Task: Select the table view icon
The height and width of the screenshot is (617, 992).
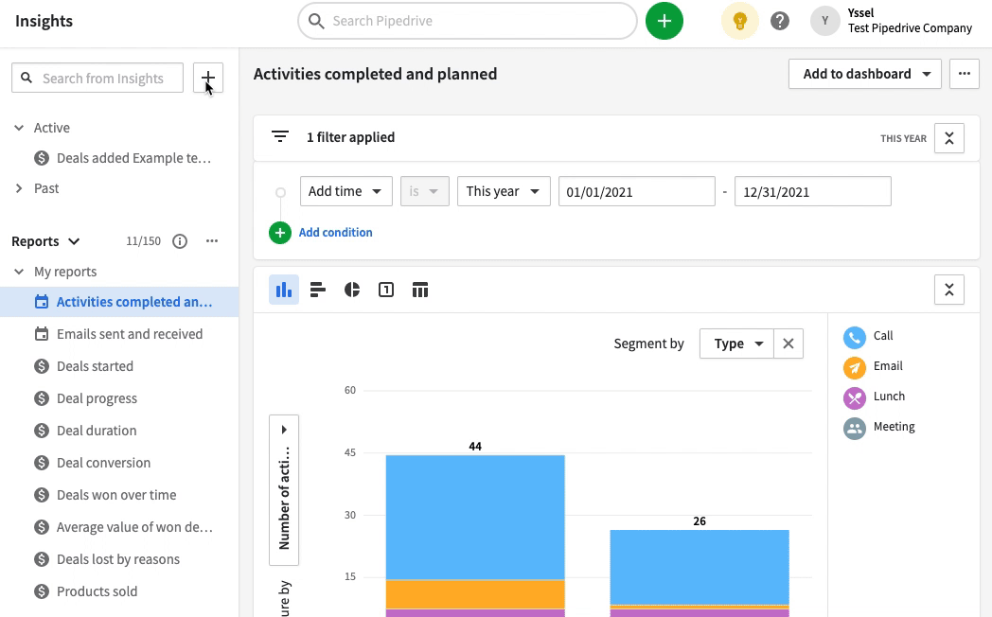Action: (420, 290)
